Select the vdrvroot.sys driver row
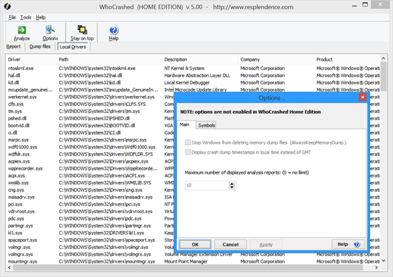 [90, 212]
